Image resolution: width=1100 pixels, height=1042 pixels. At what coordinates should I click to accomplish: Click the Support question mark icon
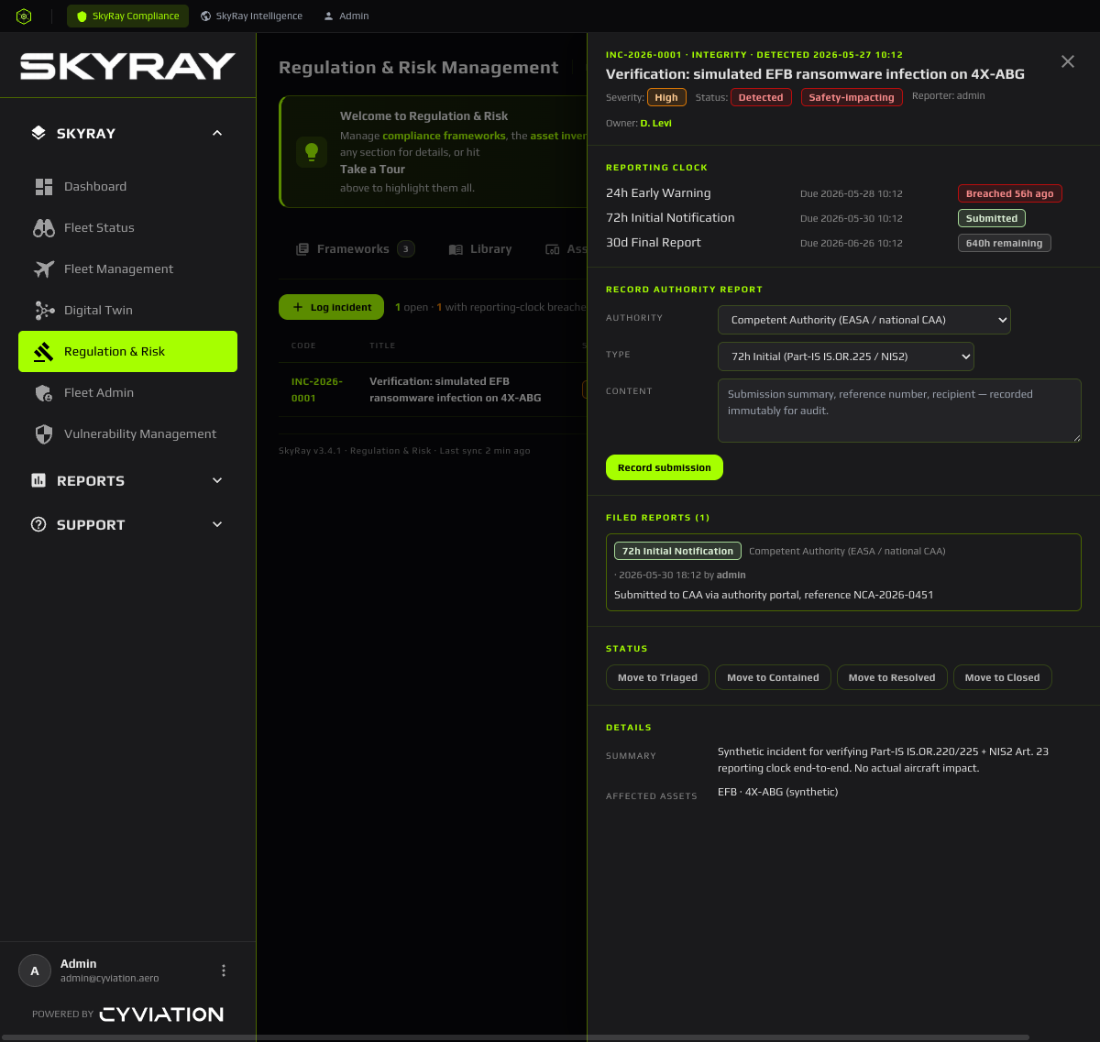click(x=38, y=524)
